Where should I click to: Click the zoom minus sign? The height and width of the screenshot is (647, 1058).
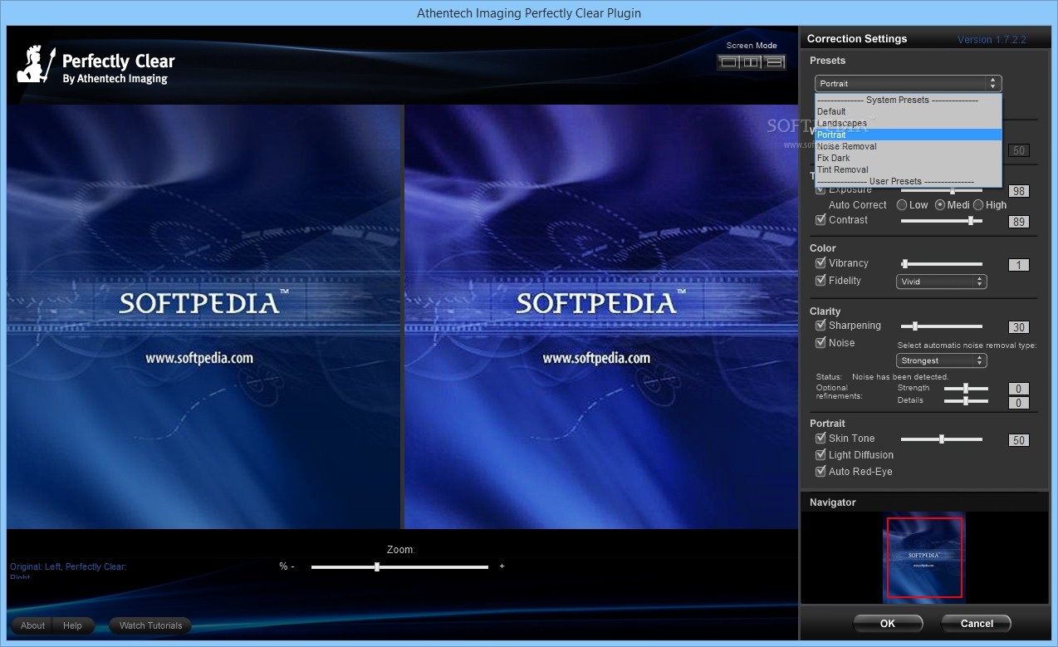(x=292, y=566)
